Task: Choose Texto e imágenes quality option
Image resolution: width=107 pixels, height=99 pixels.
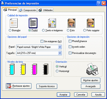Action: tap(43, 31)
